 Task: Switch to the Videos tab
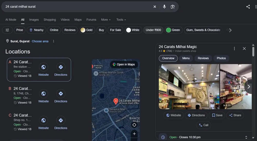point(65,20)
